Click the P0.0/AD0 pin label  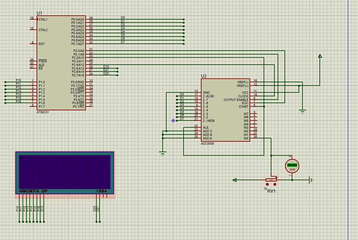78,19
